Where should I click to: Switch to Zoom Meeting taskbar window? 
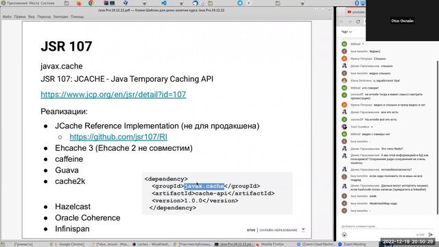352,244
